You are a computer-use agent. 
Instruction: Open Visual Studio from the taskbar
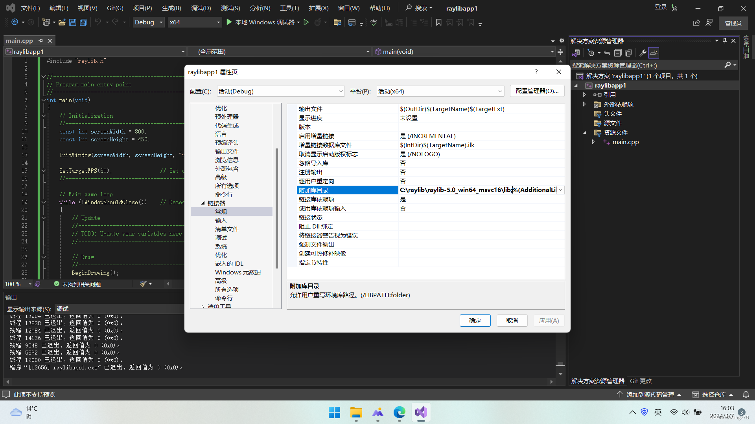coord(421,412)
